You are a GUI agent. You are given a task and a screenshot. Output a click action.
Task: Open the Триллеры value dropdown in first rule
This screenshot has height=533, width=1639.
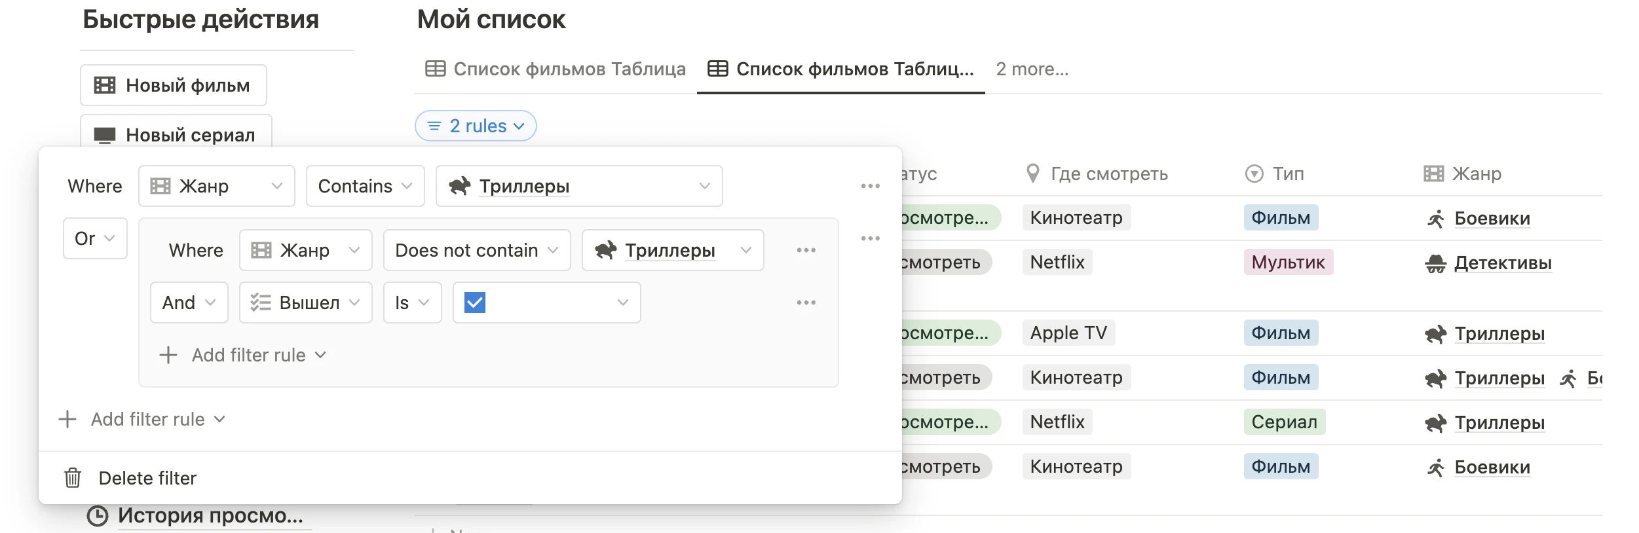[579, 186]
